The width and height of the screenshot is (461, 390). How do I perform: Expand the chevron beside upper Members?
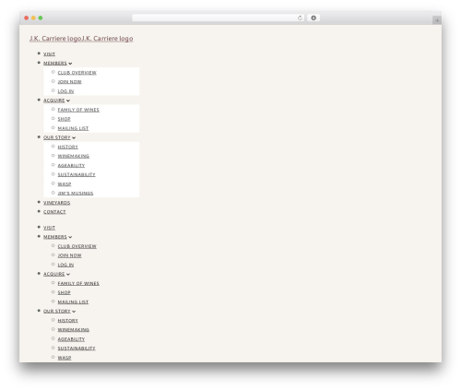(70, 64)
